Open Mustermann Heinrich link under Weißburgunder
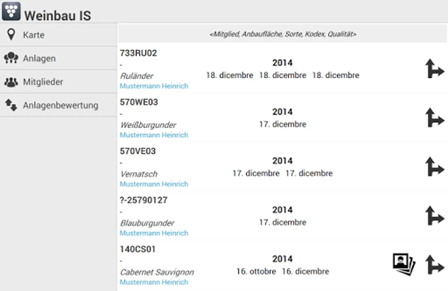Viewport: 448px width, 291px height. [x=154, y=135]
